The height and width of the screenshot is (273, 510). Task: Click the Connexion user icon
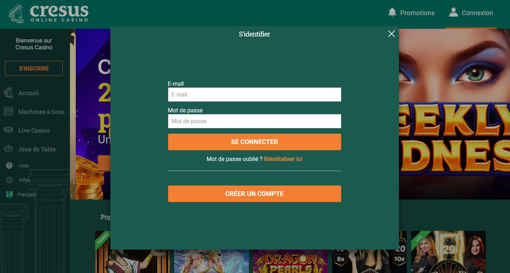tap(453, 12)
